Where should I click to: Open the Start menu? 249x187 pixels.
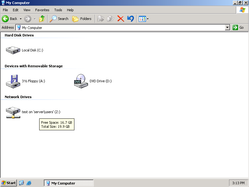coord(9,183)
